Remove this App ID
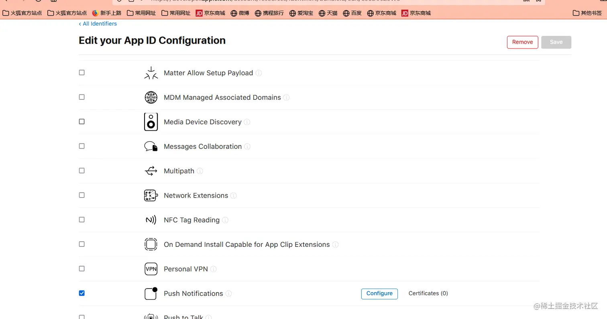Viewport: 607px width, 319px height. pyautogui.click(x=522, y=42)
